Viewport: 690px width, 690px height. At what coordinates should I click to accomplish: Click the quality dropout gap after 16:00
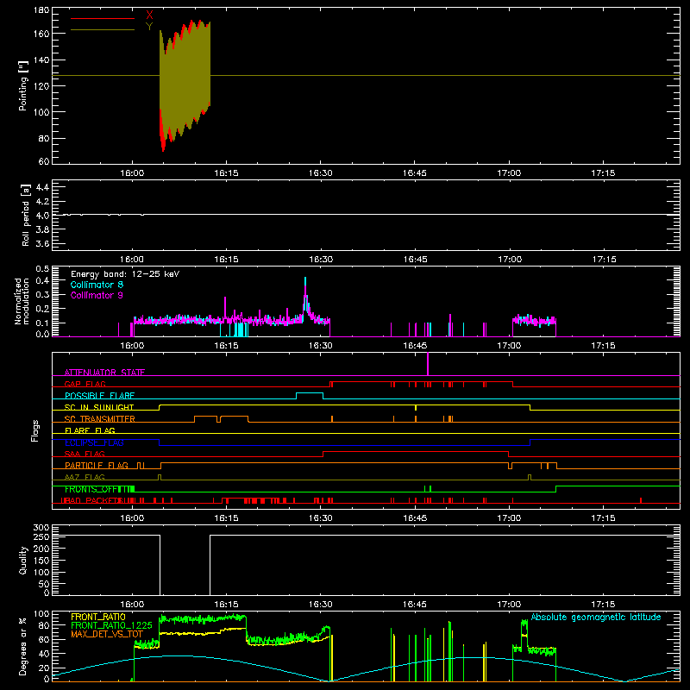[185, 565]
